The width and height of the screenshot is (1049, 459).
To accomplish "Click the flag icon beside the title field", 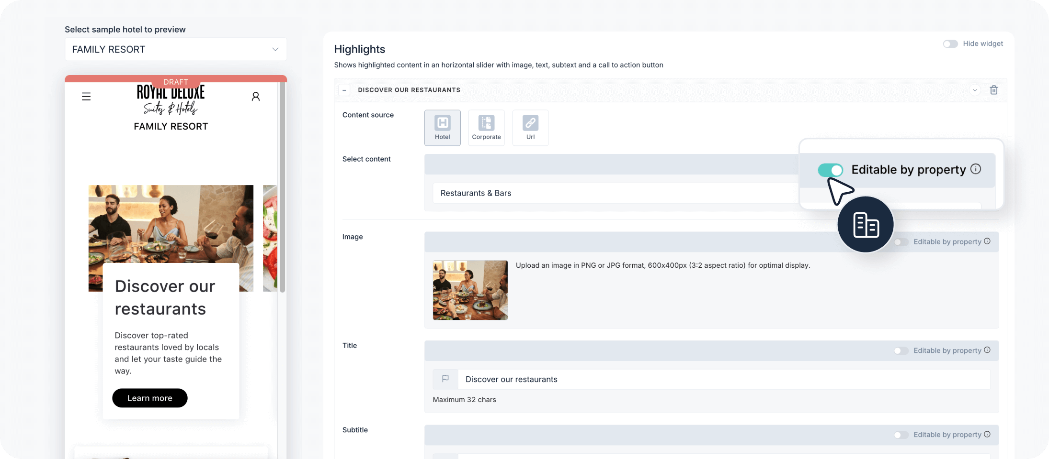I will (x=445, y=379).
